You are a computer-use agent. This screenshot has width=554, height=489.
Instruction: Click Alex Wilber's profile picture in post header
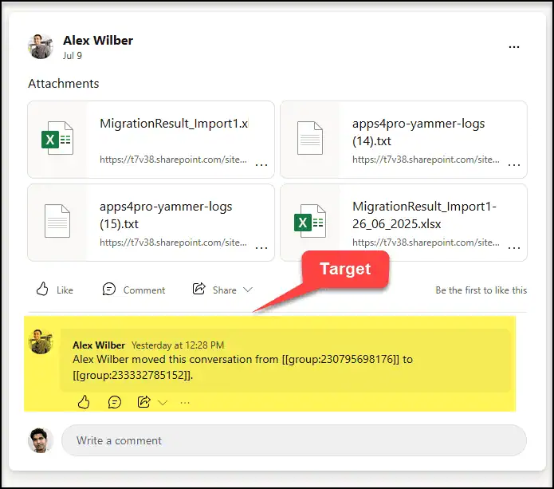41,47
